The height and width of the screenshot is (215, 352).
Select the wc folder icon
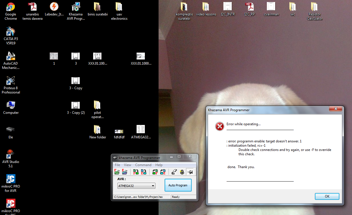[293, 9]
